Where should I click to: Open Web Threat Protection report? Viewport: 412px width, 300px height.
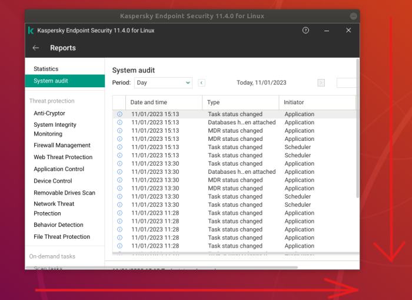63,157
